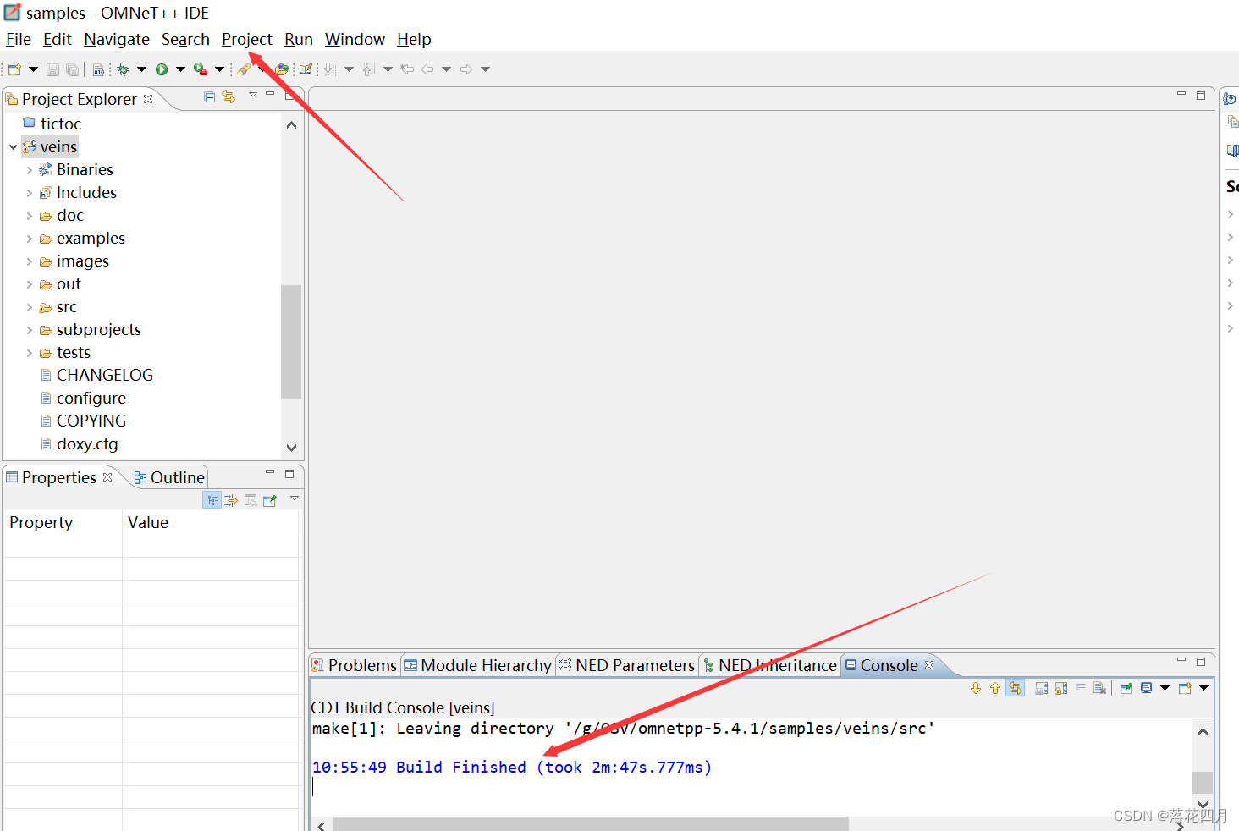Image resolution: width=1239 pixels, height=831 pixels.
Task: Expand the src folder
Action: pos(30,307)
